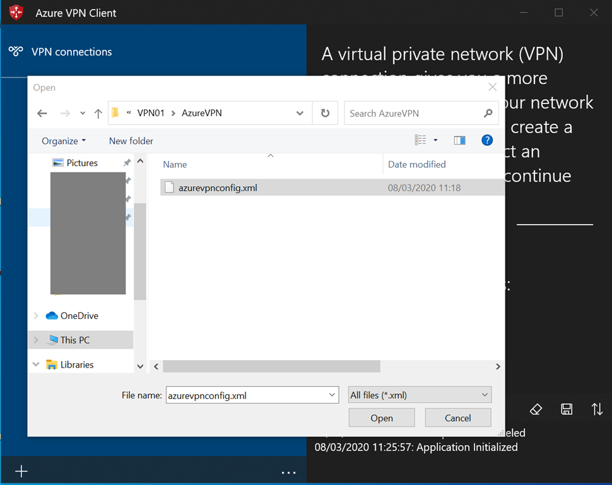
Task: Sort files by the Name column
Action: click(x=175, y=164)
